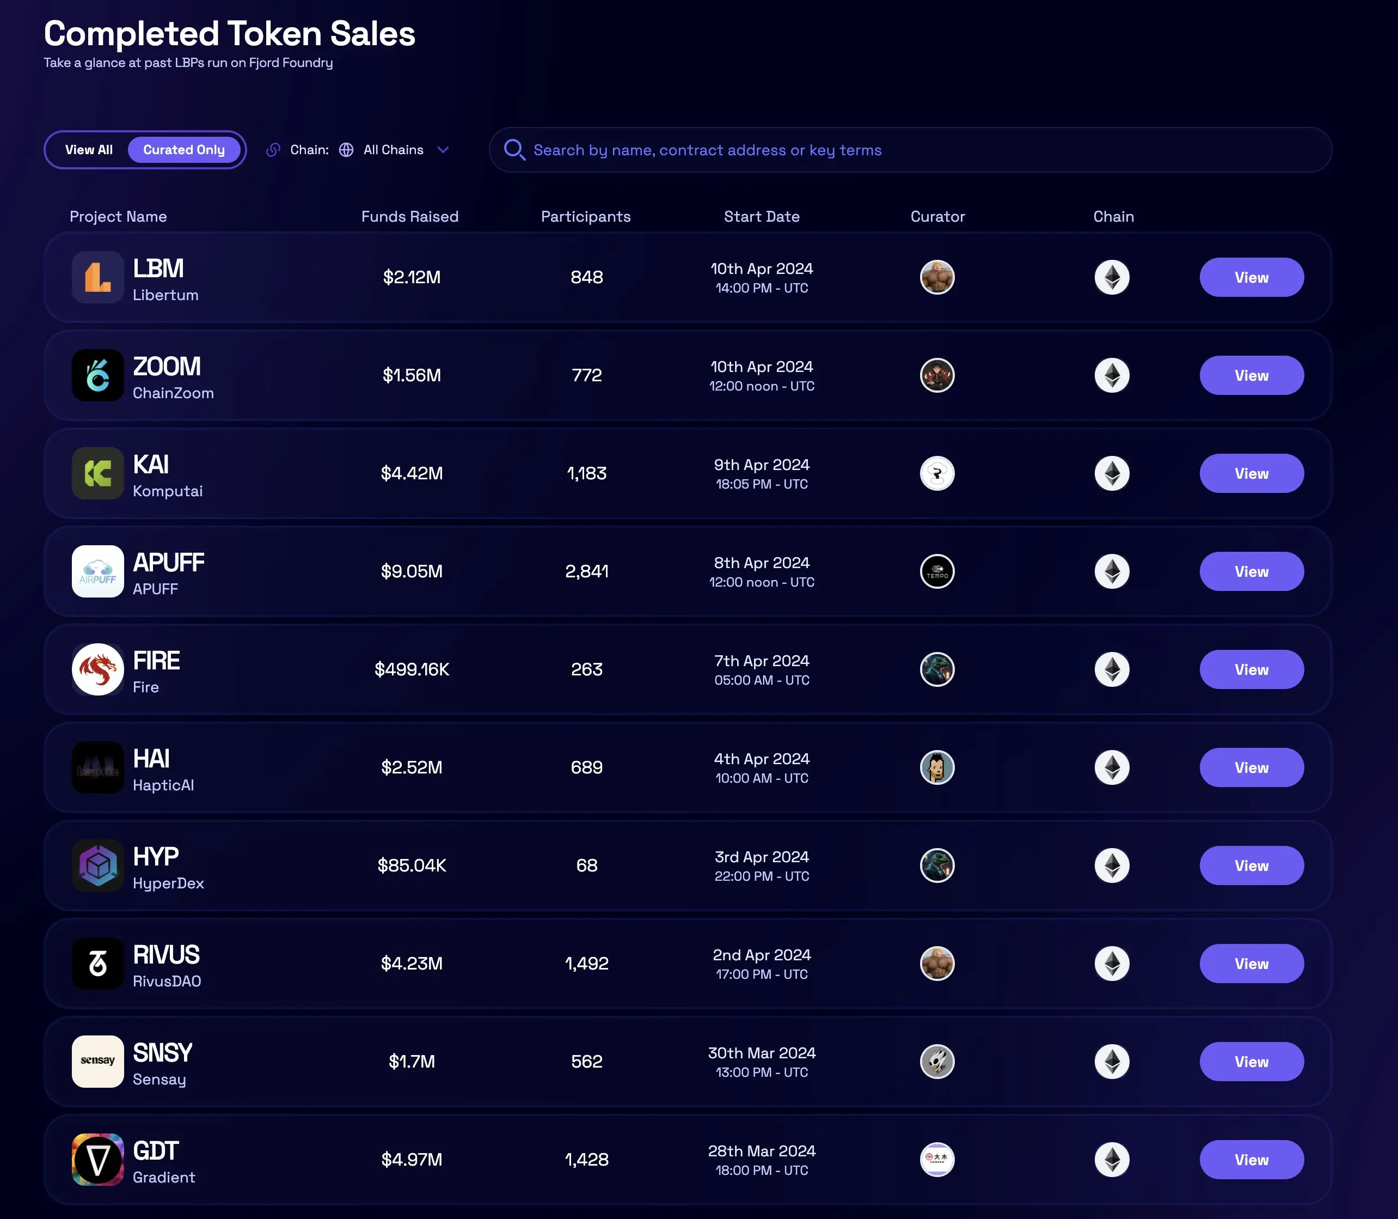Click the Ethereum chain icon in LBM row

click(1112, 278)
